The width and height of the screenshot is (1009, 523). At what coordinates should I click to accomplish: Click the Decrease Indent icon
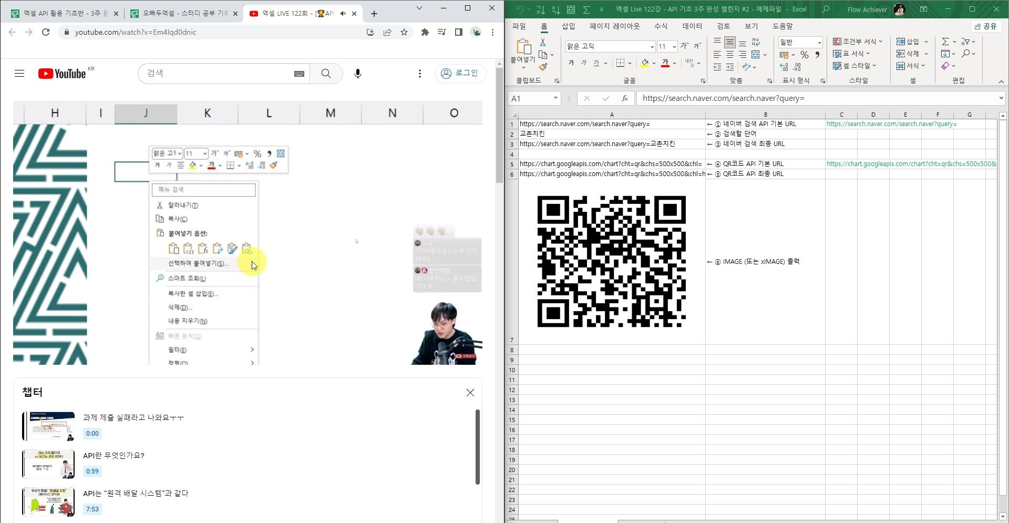click(717, 67)
